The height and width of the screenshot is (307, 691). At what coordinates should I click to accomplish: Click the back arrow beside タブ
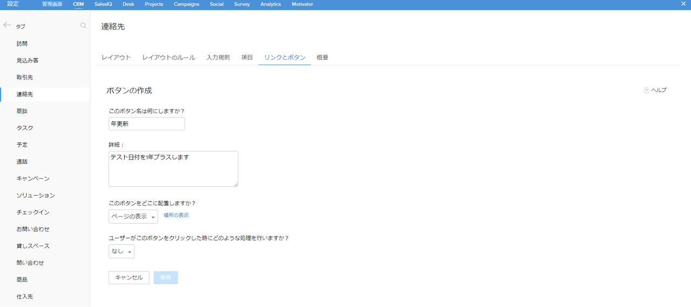click(7, 25)
